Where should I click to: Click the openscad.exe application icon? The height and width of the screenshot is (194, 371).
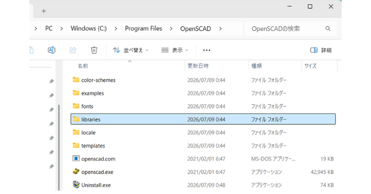(x=76, y=171)
